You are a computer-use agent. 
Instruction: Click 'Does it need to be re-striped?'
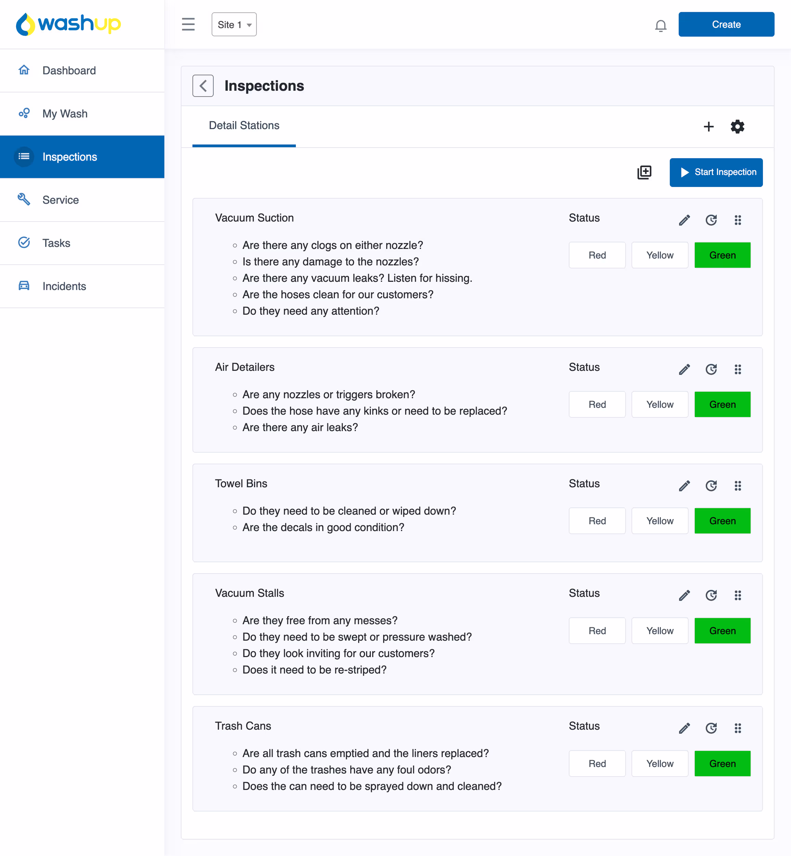tap(315, 670)
